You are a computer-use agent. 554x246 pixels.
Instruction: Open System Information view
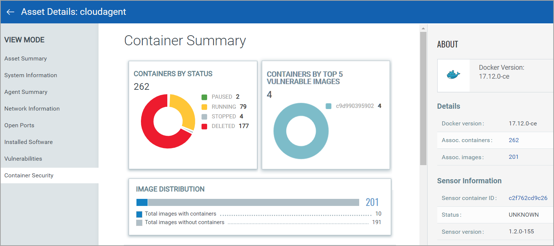(x=31, y=75)
